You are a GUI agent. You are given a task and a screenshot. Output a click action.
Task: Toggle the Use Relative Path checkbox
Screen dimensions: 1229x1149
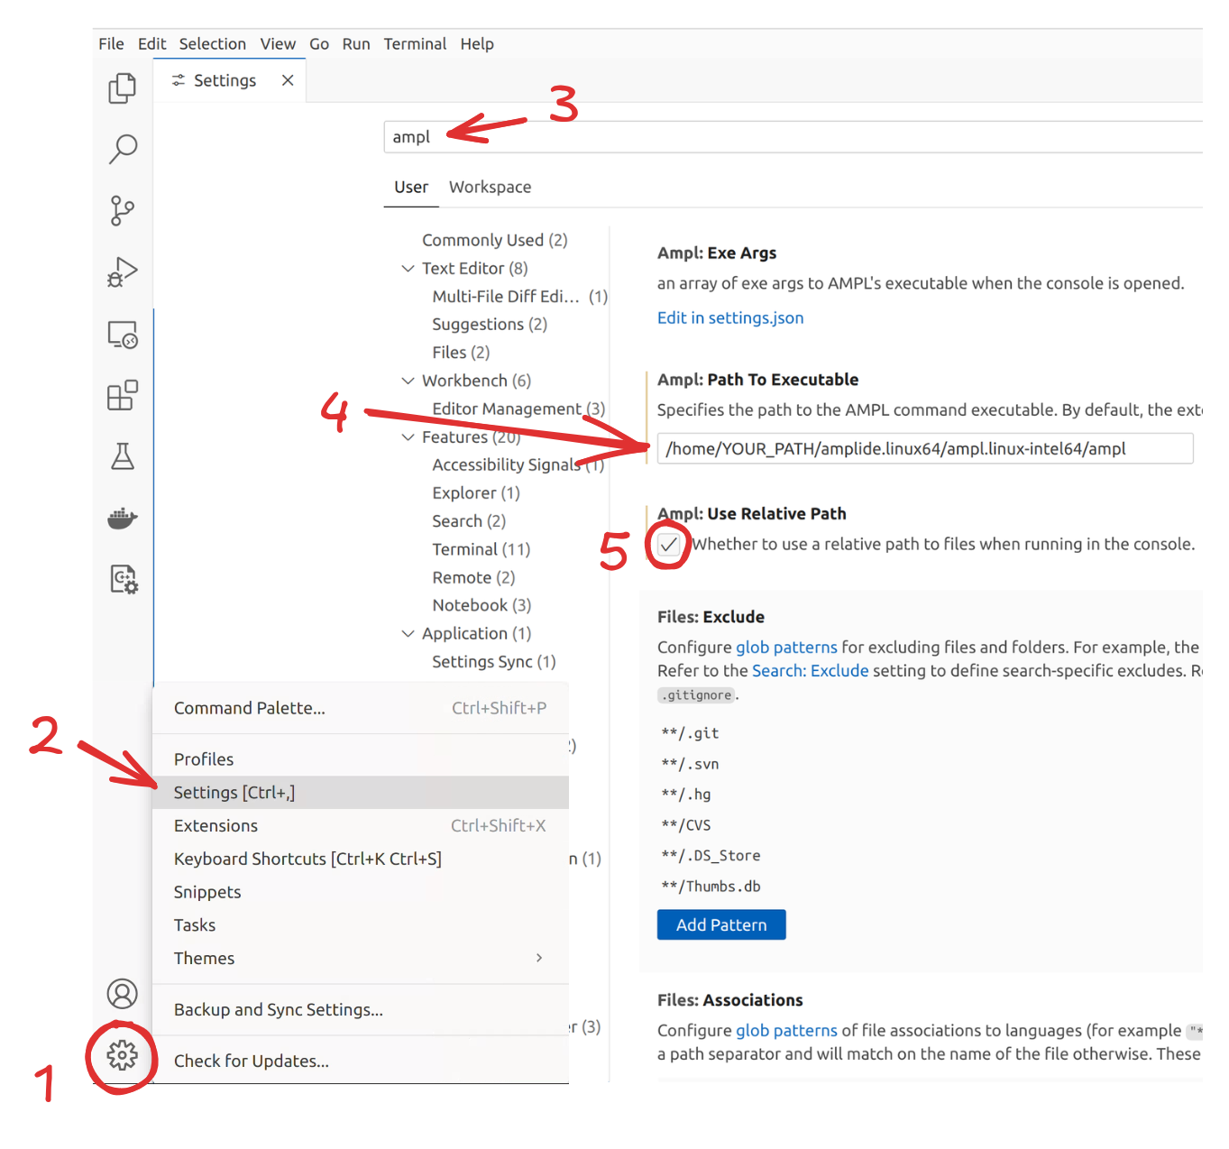pos(668,545)
